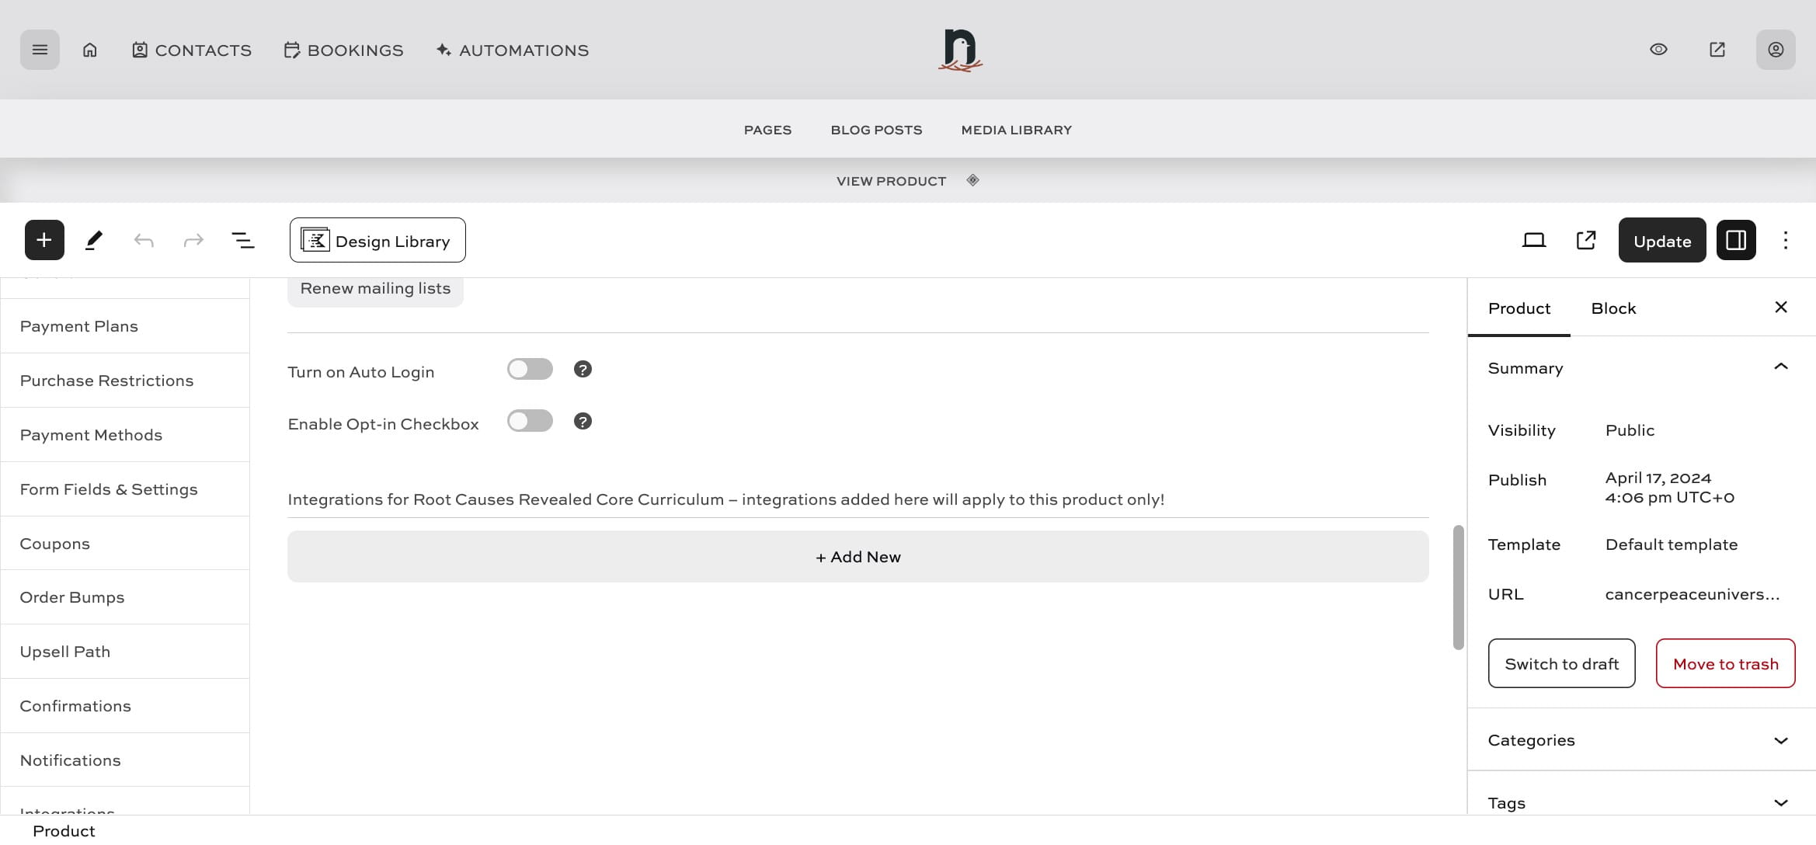This screenshot has width=1816, height=845.
Task: Enable the Opt-in Checkbox toggle
Action: coord(530,421)
